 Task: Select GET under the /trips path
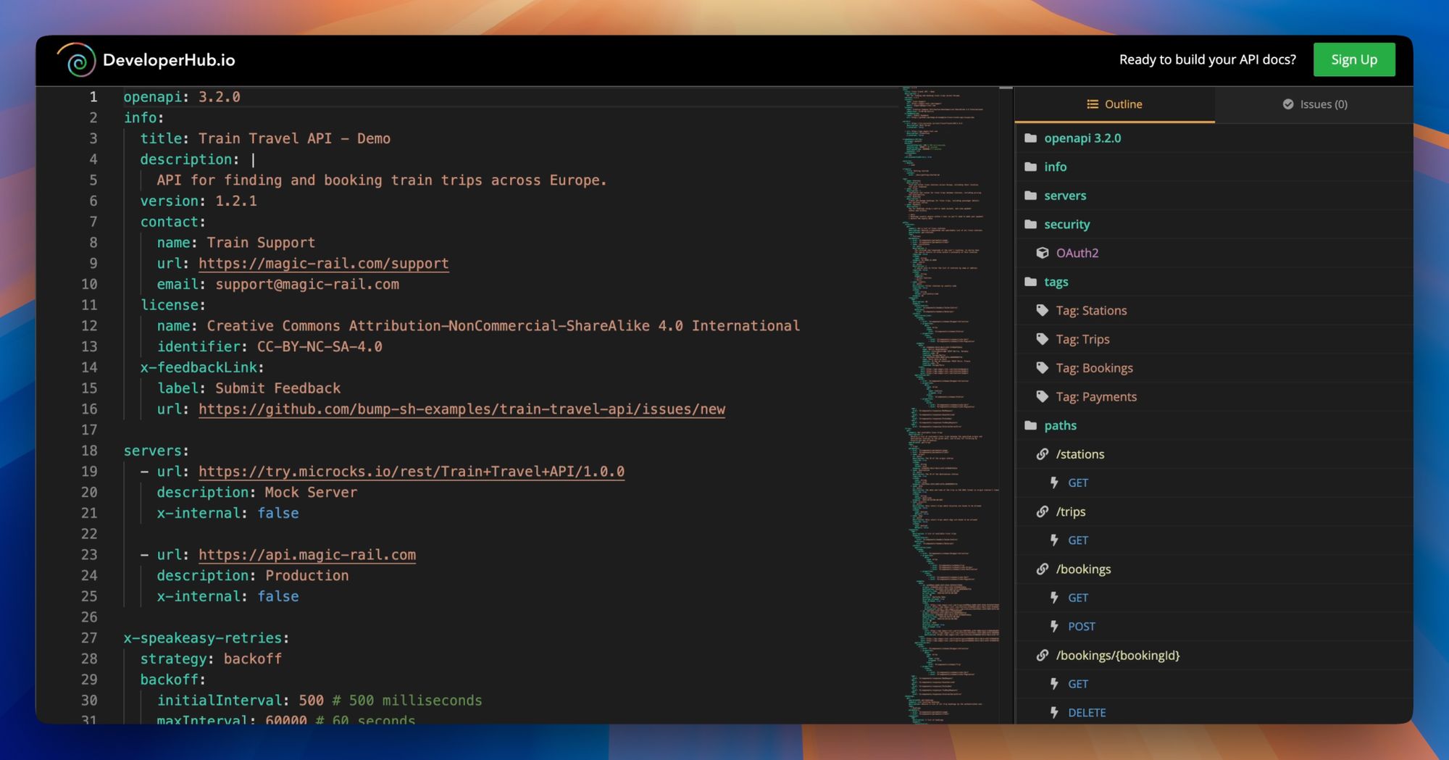click(x=1078, y=540)
